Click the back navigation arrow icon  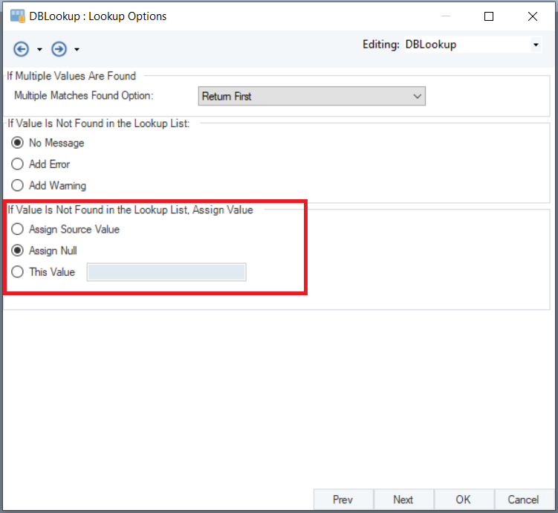(x=22, y=49)
